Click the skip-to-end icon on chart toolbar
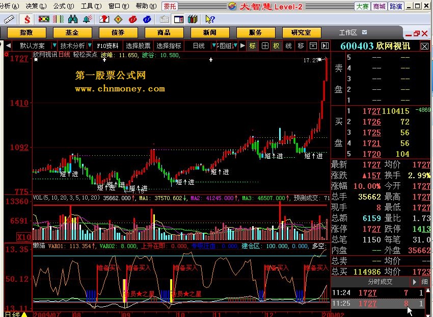 [x=325, y=45]
